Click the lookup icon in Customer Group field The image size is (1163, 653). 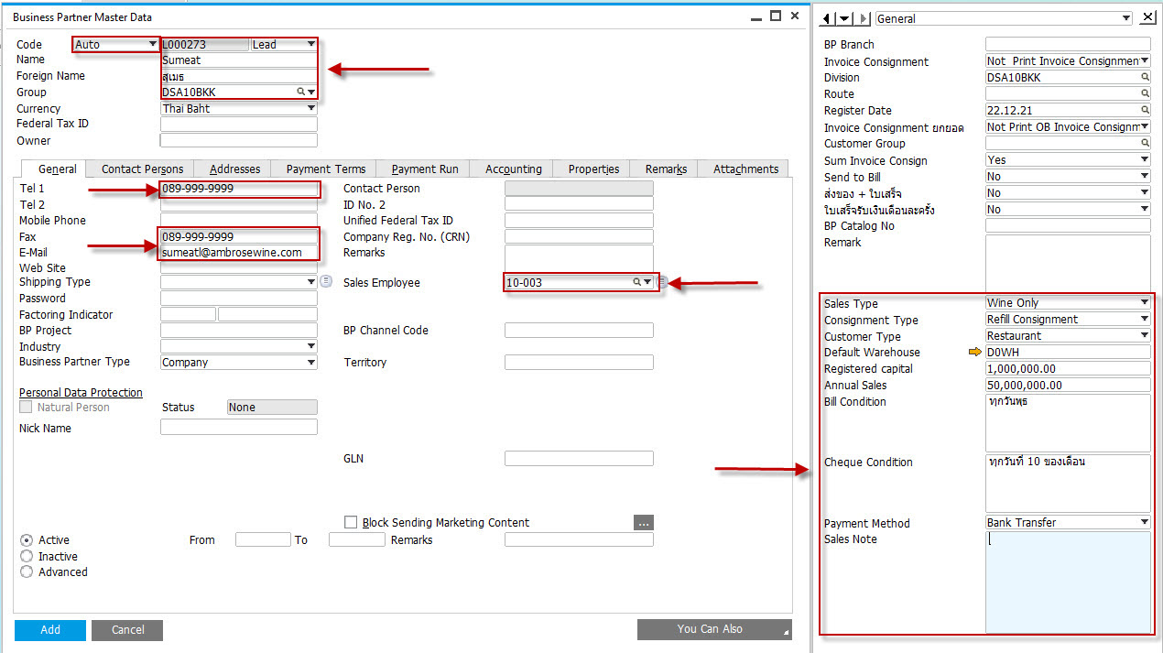[1145, 144]
